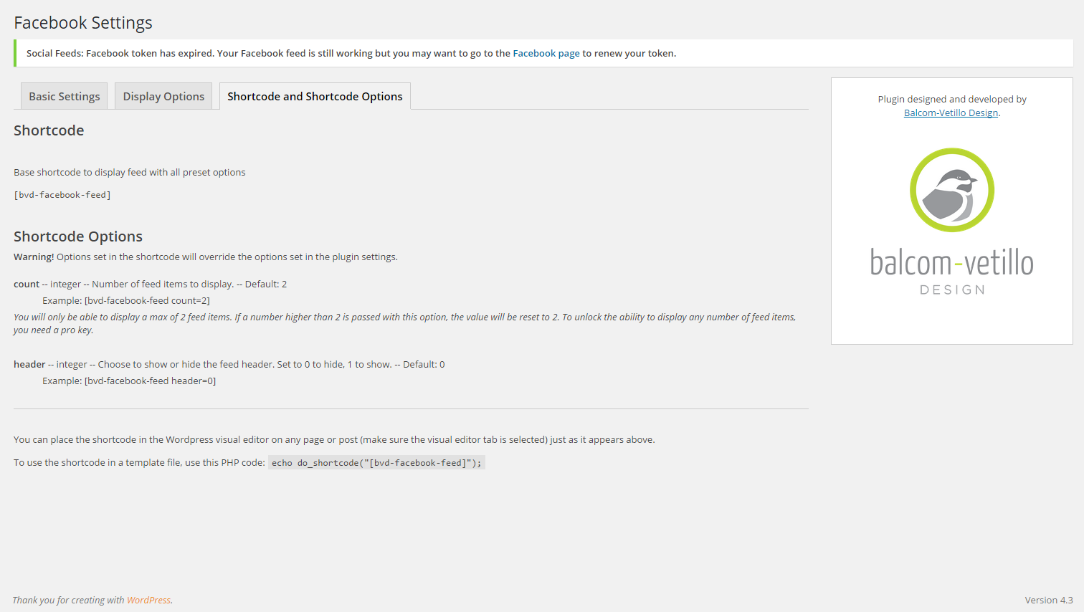
Task: Select Shortcode and Shortcode Options tab
Action: pos(315,97)
